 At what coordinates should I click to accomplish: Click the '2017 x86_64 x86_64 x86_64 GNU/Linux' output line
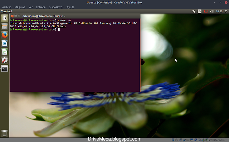pos(38,26)
